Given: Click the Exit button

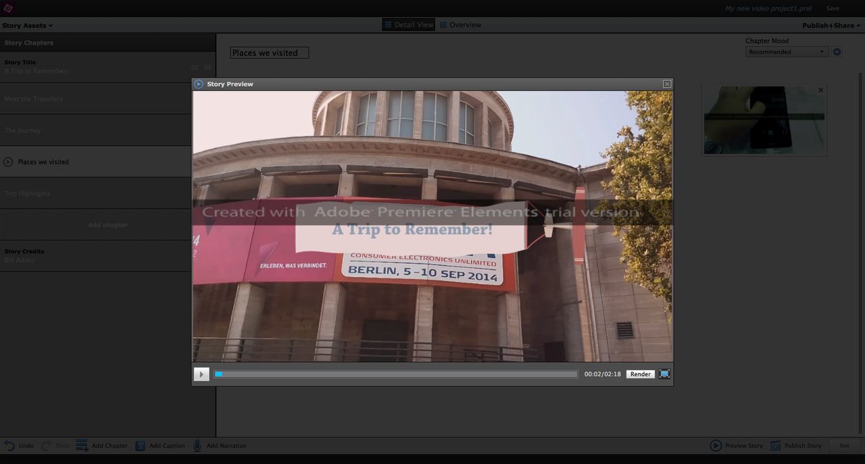Looking at the screenshot, I should (x=844, y=446).
